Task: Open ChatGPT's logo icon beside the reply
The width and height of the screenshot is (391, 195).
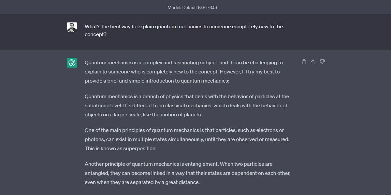Action: pyautogui.click(x=71, y=63)
